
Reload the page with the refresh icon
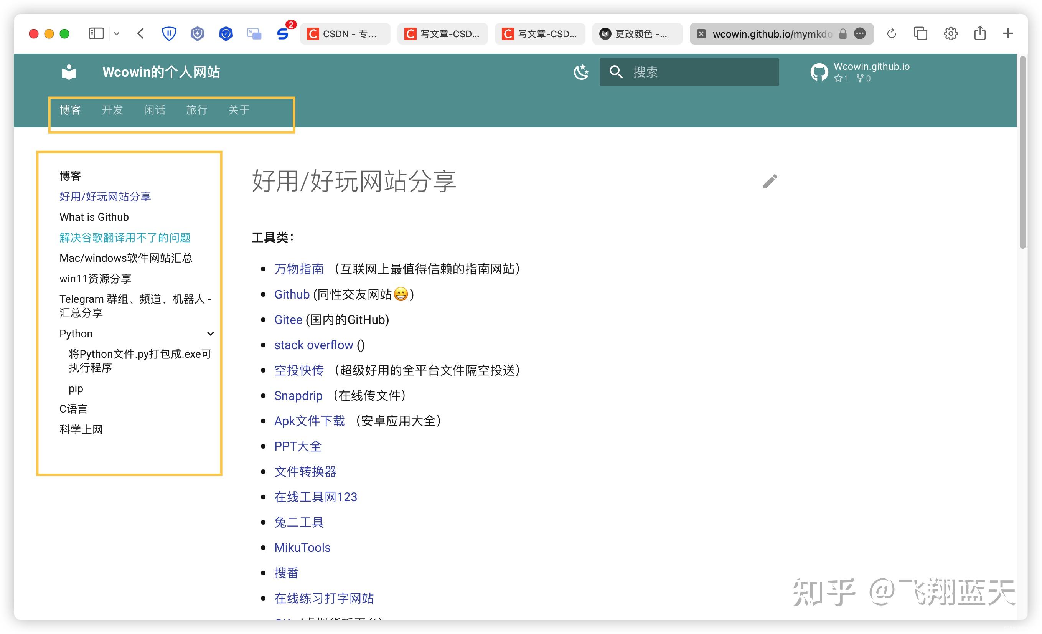click(x=892, y=33)
